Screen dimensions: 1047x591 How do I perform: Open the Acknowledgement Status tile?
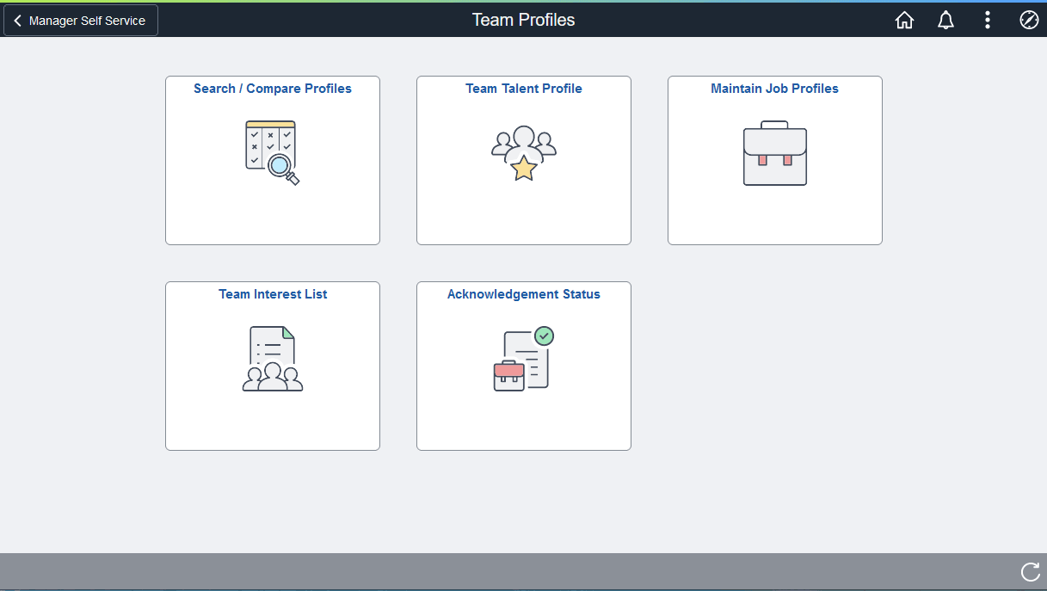[x=523, y=366]
